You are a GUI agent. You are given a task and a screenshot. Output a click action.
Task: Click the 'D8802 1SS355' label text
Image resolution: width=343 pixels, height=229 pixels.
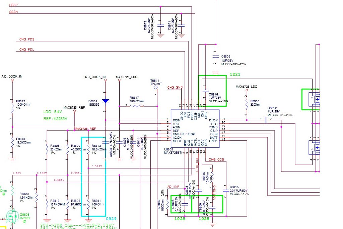coord(94,103)
